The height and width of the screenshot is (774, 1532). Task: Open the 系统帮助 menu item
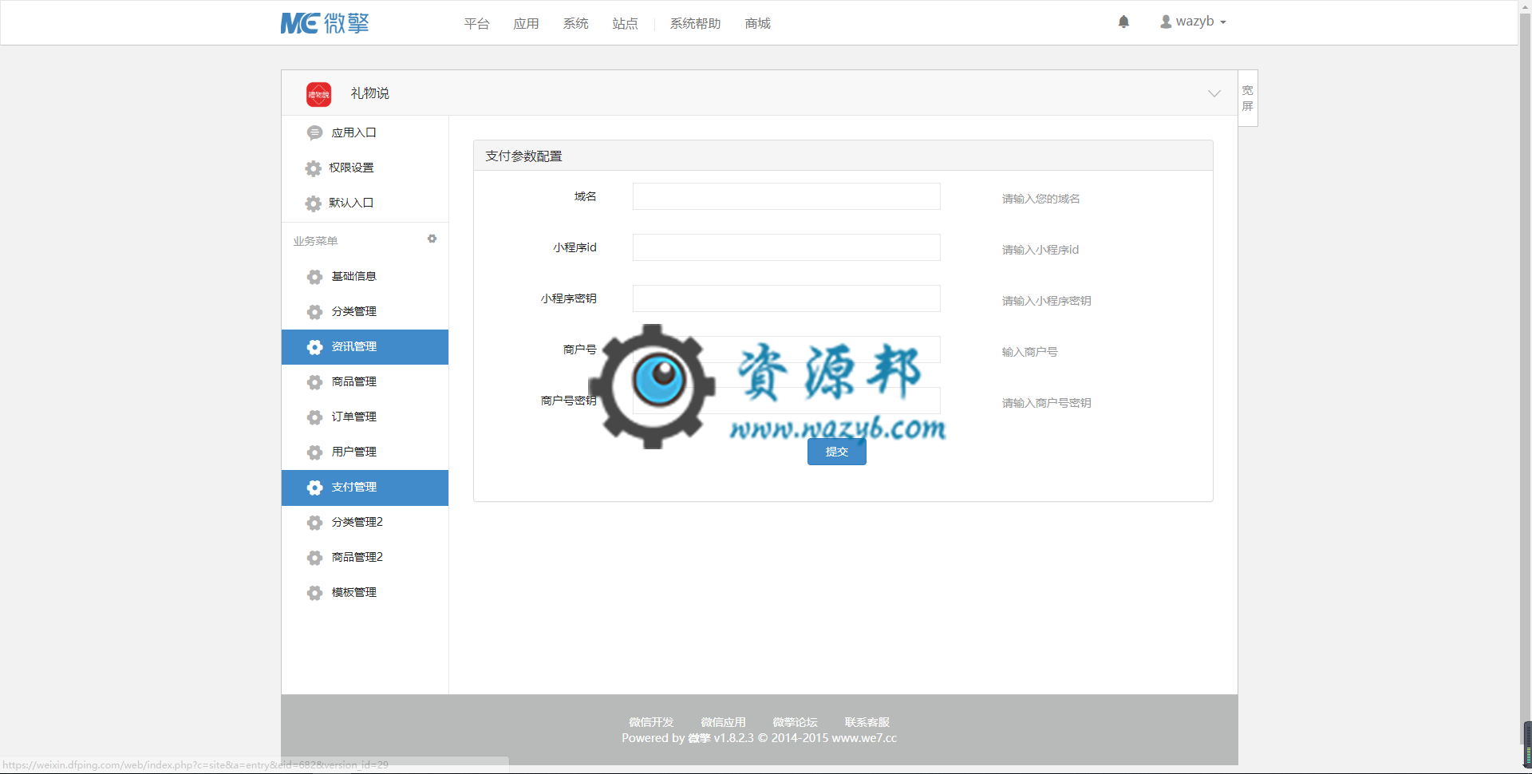[x=695, y=24]
